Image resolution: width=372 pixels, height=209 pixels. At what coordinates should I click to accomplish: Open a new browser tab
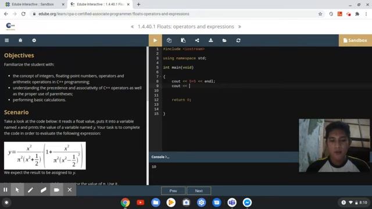point(138,4)
